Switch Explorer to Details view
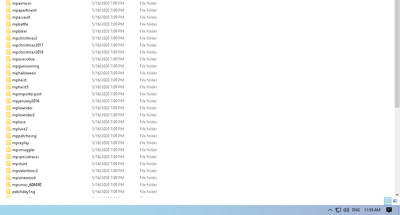This screenshot has width=400, height=215. [x=388, y=201]
